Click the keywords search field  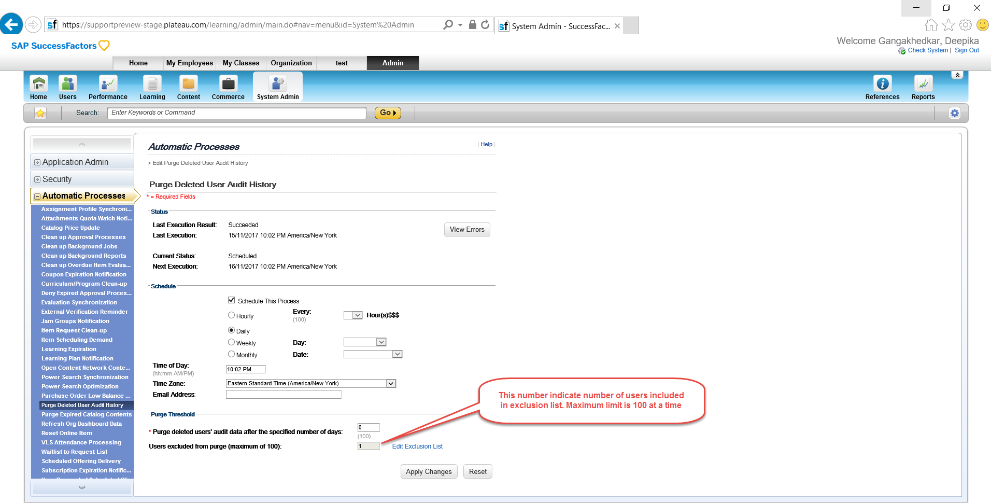point(237,113)
